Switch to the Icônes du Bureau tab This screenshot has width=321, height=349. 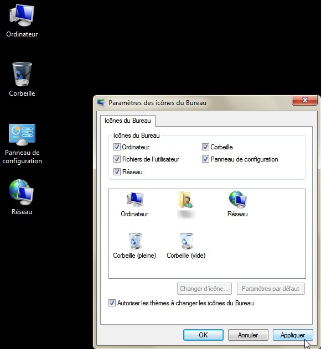point(128,121)
